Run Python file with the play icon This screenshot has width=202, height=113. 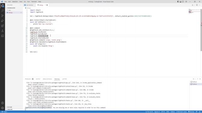coord(193,5)
